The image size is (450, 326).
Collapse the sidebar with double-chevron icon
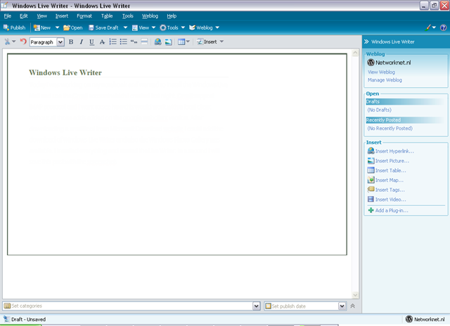coord(366,41)
